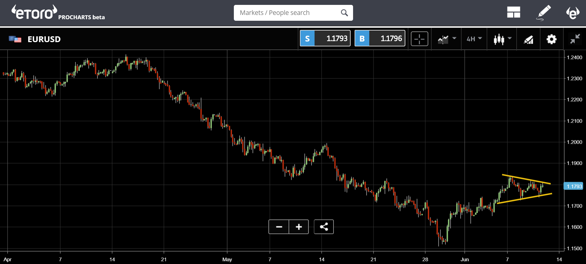Click the Buy 1.1796 button
The width and height of the screenshot is (586, 264).
point(380,38)
